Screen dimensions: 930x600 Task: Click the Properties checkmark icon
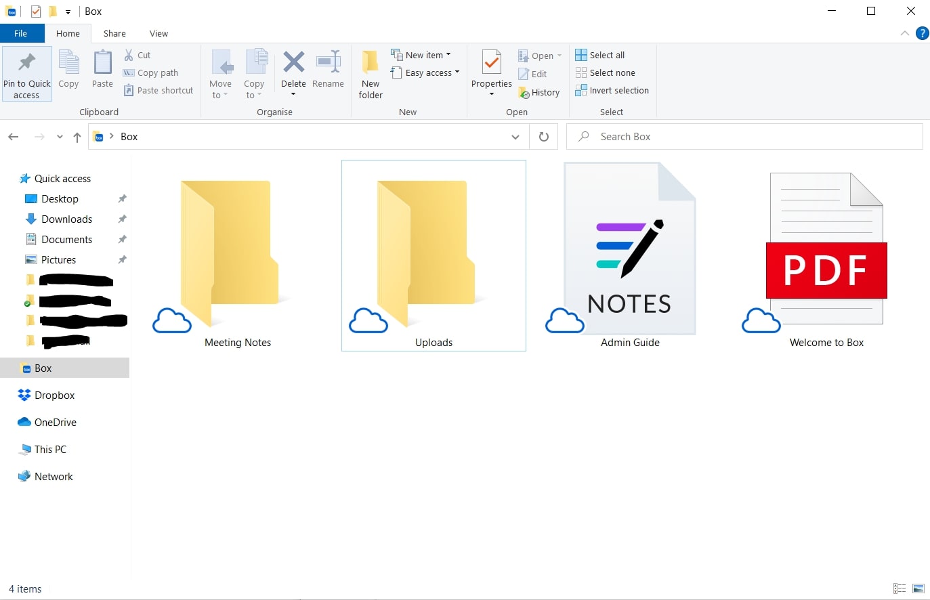coord(491,62)
